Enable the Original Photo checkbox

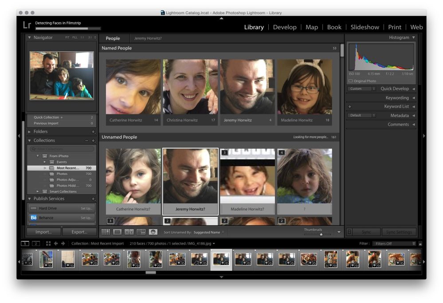point(351,81)
